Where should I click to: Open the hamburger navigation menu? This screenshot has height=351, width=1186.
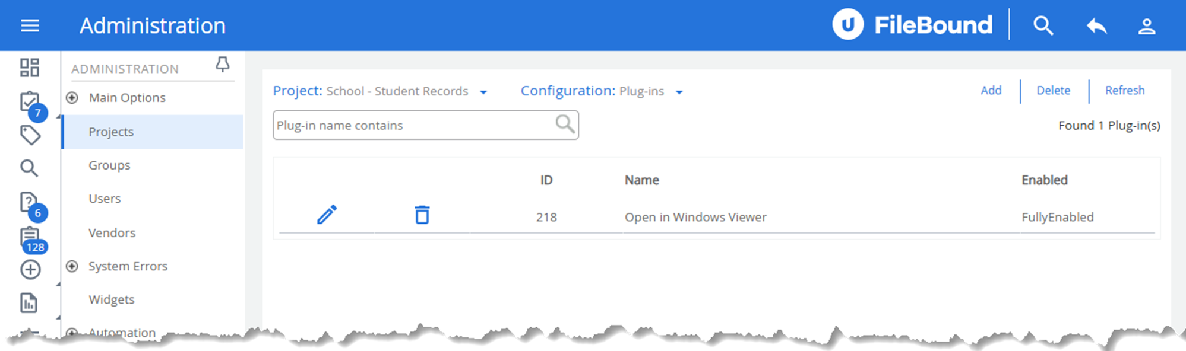(30, 25)
